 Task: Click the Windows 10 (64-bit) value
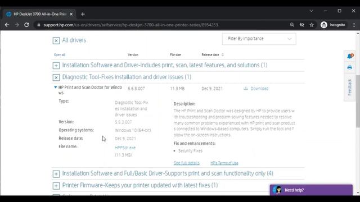pyautogui.click(x=133, y=130)
